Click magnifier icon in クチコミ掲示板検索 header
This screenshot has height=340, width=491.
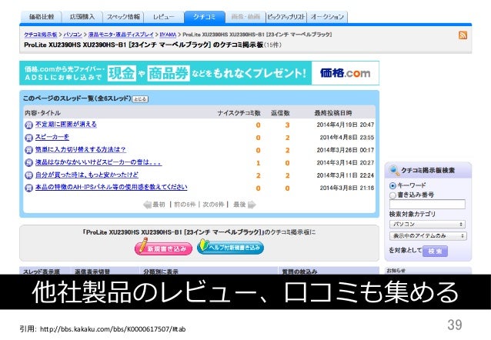[393, 170]
